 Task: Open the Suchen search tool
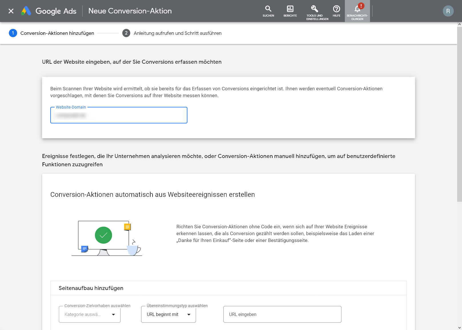[x=268, y=11]
